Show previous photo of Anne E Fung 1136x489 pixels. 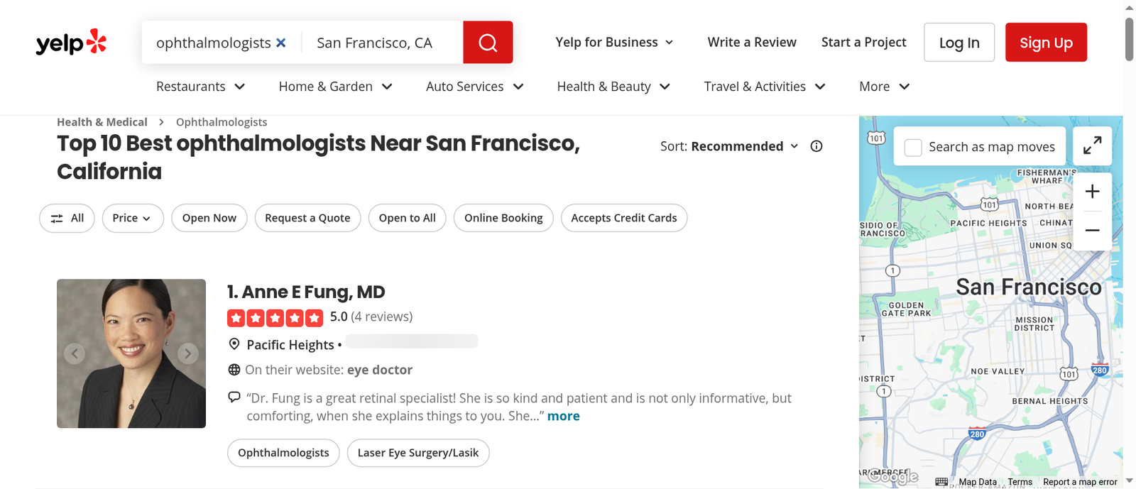[75, 353]
